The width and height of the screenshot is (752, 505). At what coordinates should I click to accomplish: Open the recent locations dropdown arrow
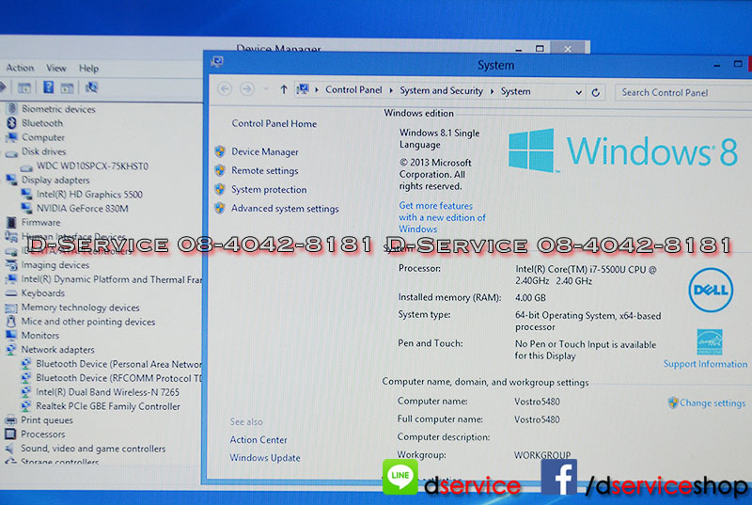click(x=266, y=89)
